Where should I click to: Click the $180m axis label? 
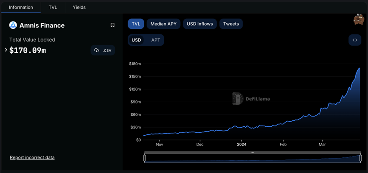click(135, 64)
